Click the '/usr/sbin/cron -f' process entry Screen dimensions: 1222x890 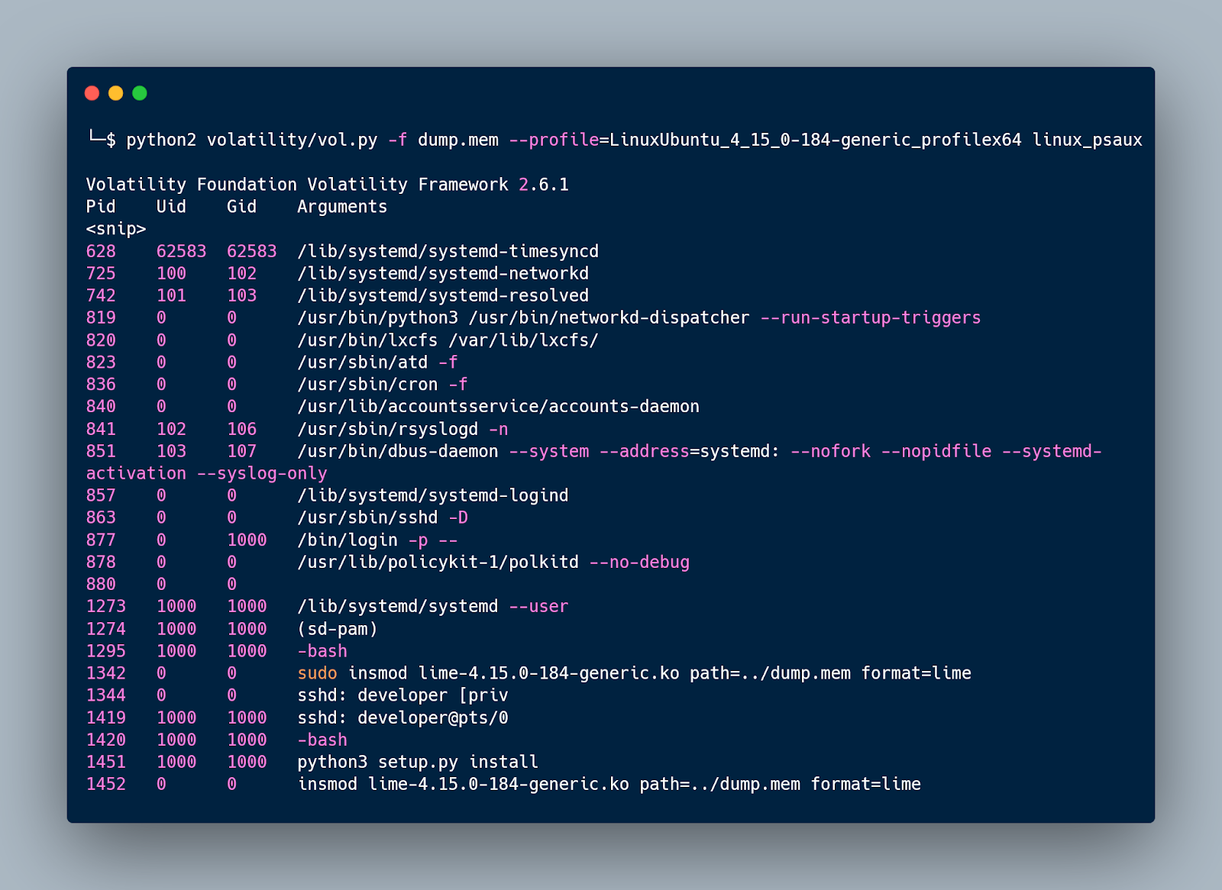coord(383,385)
